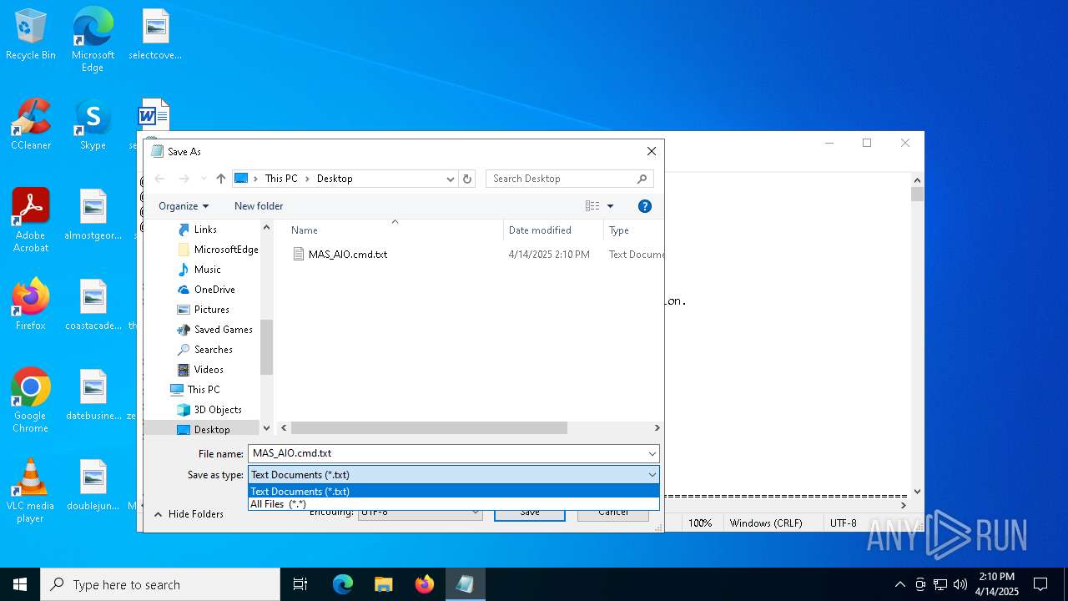The image size is (1068, 601).
Task: Select the VLC media player icon
Action: [31, 491]
